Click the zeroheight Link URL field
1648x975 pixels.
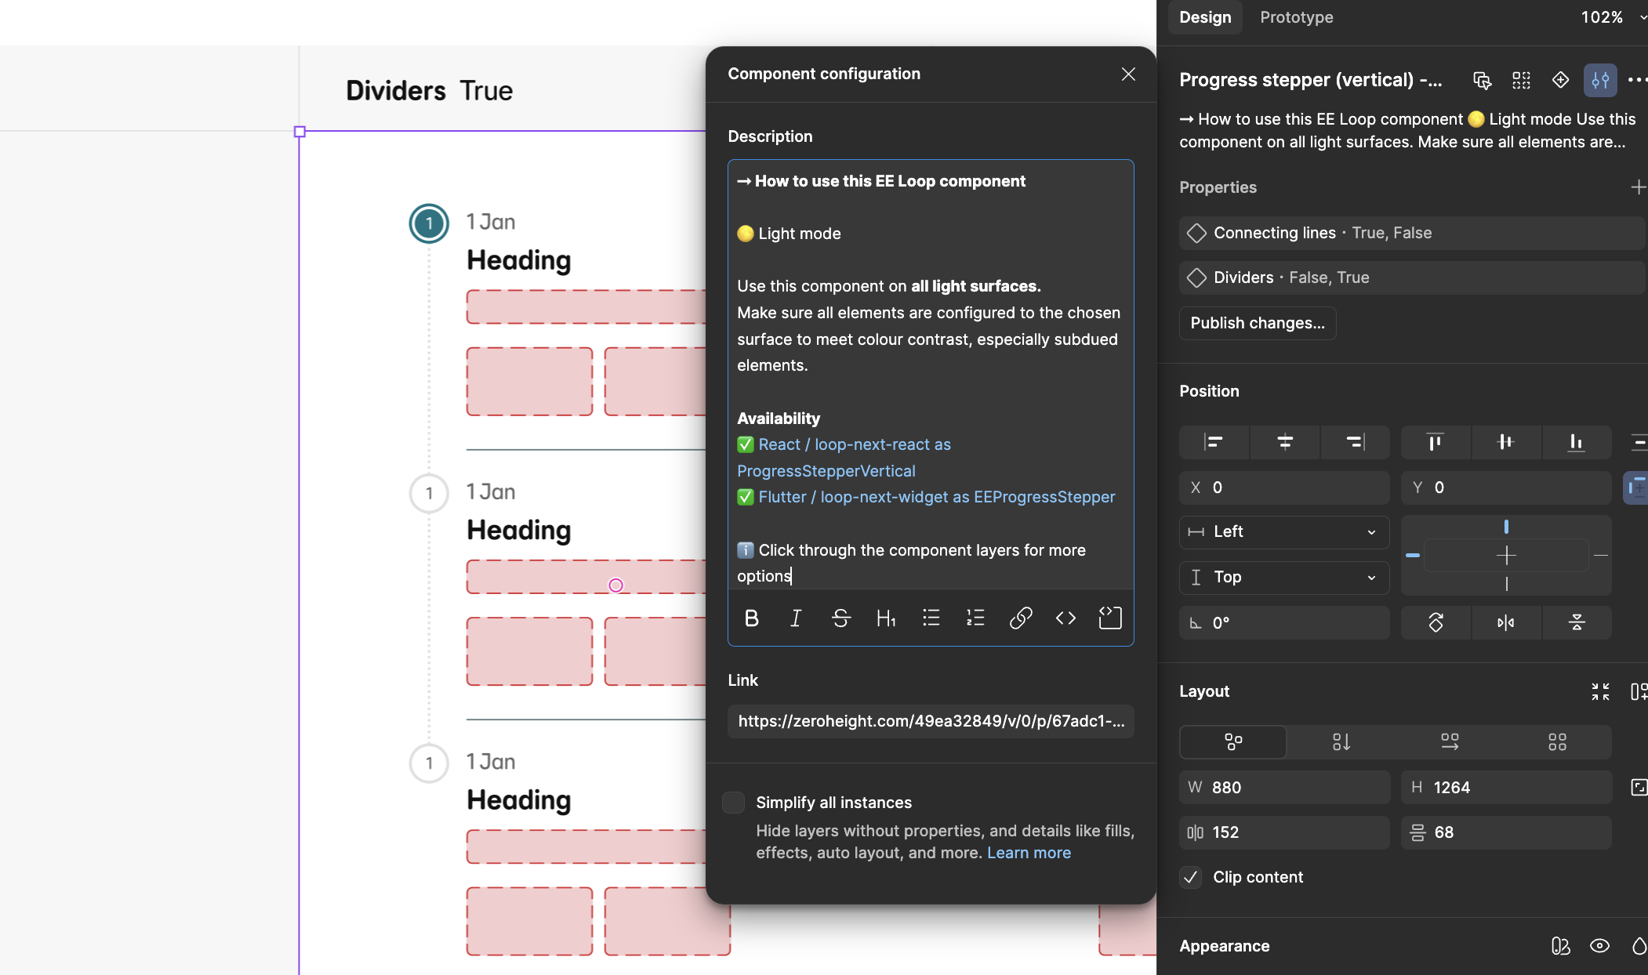(x=931, y=721)
